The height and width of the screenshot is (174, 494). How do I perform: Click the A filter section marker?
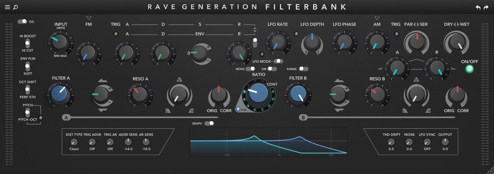(66, 117)
